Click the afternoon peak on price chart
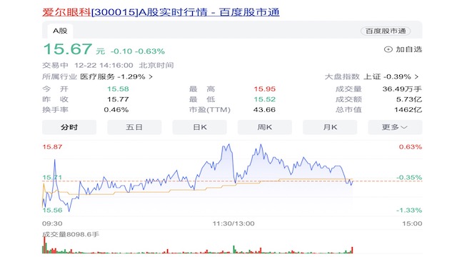 coord(261,145)
